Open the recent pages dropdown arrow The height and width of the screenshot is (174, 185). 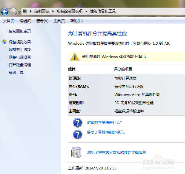tap(19, 12)
